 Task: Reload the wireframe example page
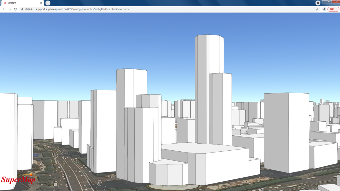tap(15, 9)
